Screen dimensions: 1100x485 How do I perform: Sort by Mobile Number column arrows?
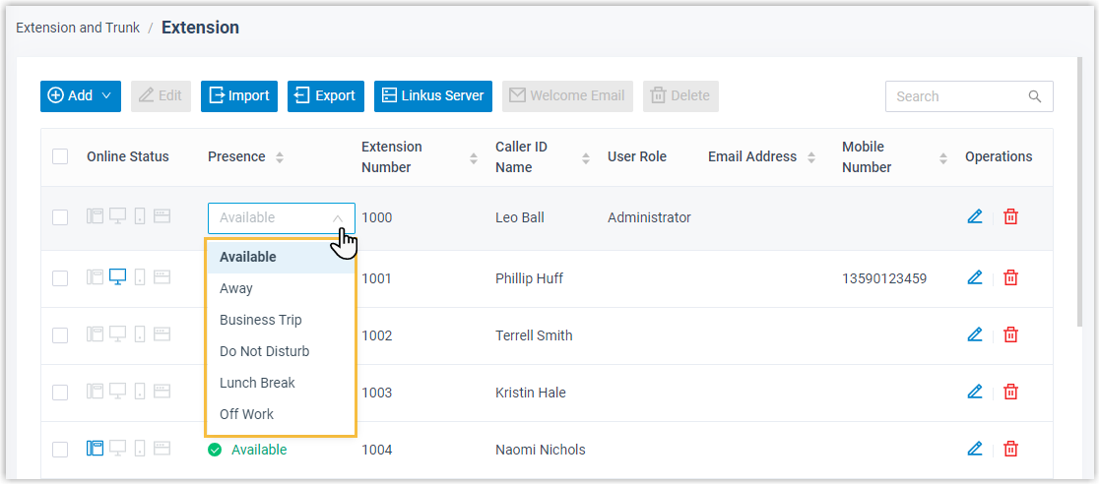click(942, 158)
